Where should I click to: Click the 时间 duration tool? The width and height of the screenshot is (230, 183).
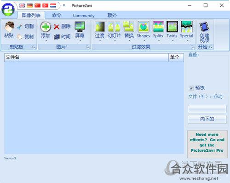(x=62, y=37)
